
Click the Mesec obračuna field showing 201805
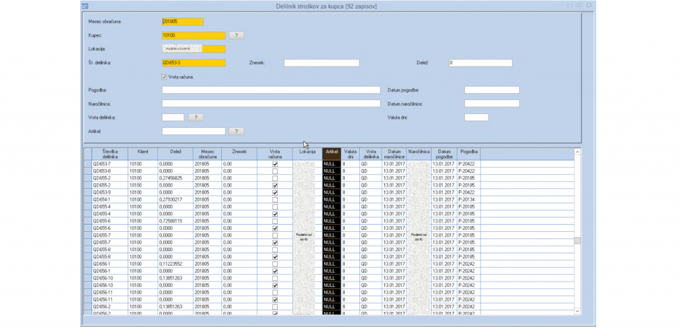tap(182, 22)
